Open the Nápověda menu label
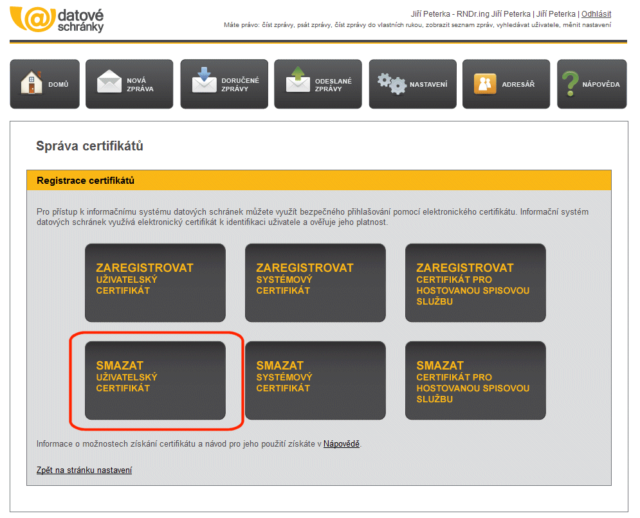This screenshot has height=518, width=640. pos(601,84)
